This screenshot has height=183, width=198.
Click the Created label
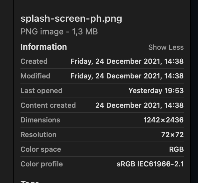pos(34,61)
